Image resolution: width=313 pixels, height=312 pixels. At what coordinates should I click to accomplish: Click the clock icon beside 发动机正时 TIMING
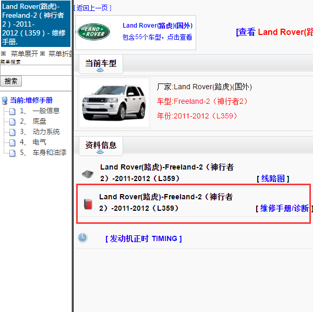pos(82,237)
